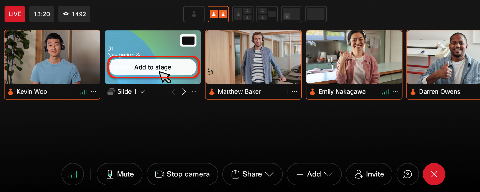This screenshot has width=480, height=192.
Task: Click Kevin Woo's video thumbnail
Action: [x=52, y=57]
